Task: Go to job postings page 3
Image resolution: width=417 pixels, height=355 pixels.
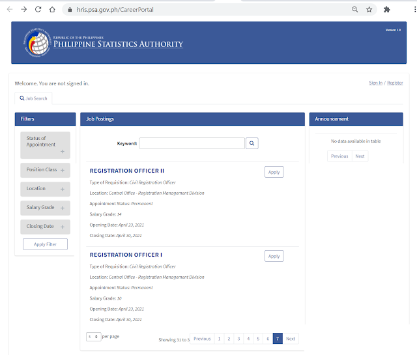Action: (x=238, y=339)
